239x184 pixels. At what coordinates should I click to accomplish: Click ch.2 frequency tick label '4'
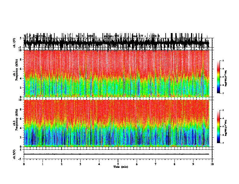coord(21,128)
